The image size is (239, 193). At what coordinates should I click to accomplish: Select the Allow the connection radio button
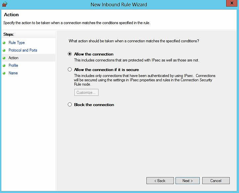click(x=70, y=54)
